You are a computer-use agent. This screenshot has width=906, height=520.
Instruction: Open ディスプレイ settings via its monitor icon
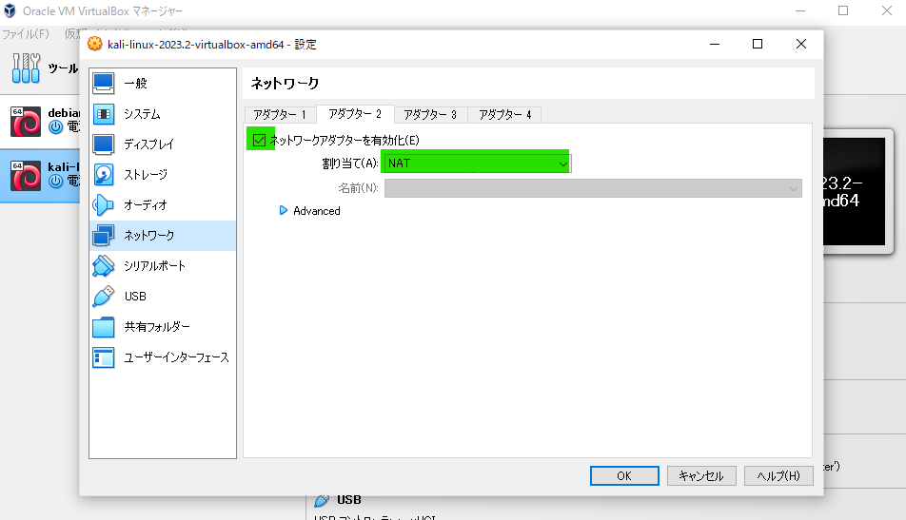[104, 144]
